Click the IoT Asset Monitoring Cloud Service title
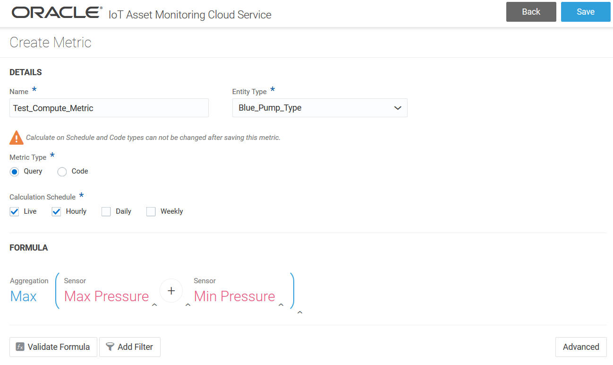Viewport: 613px width, 365px height. (x=190, y=15)
